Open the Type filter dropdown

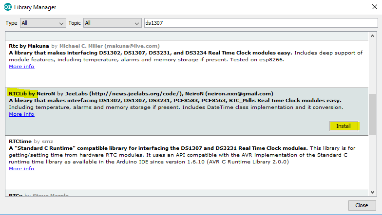[x=43, y=23]
